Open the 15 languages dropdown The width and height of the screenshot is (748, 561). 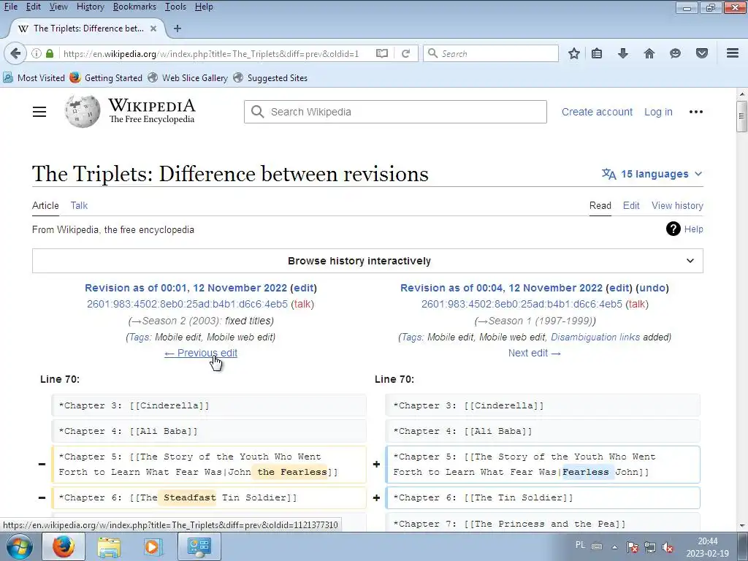[x=652, y=174]
